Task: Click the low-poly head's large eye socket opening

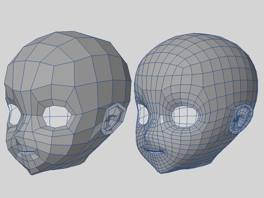Action: click(57, 116)
